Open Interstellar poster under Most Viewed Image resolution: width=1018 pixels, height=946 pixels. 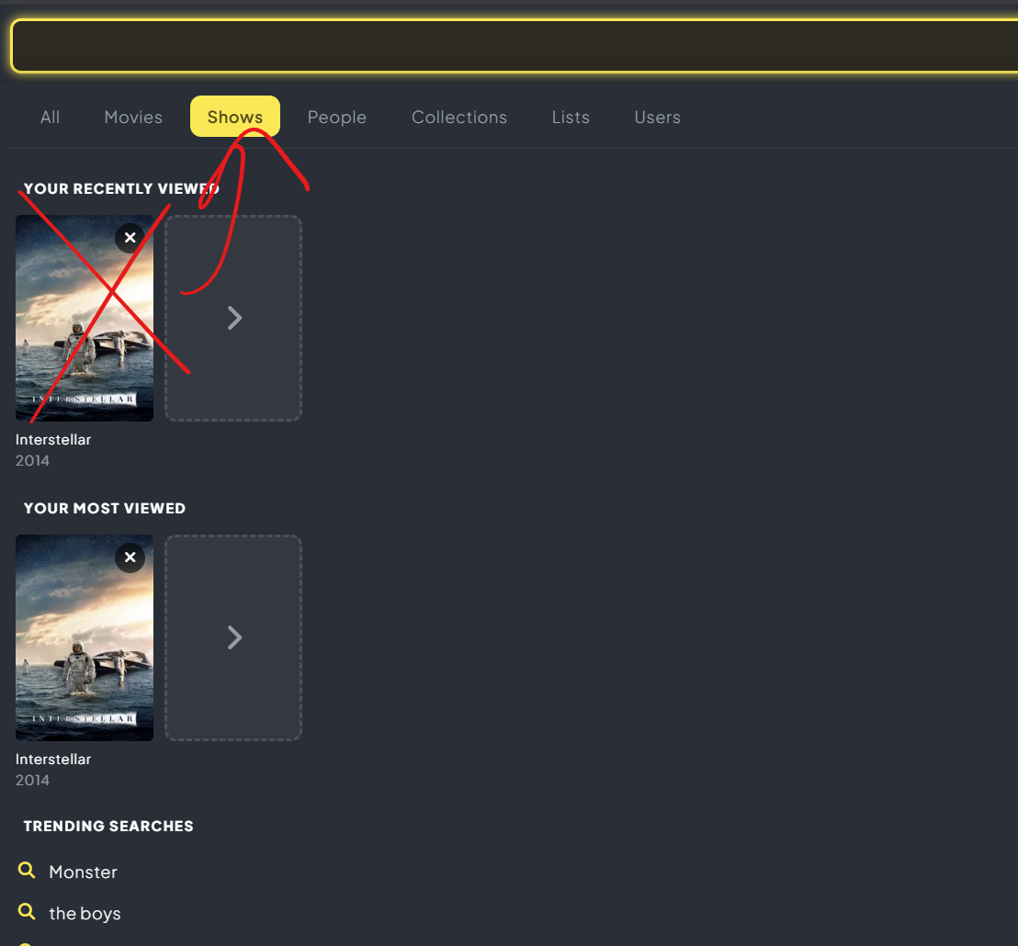[x=85, y=637]
